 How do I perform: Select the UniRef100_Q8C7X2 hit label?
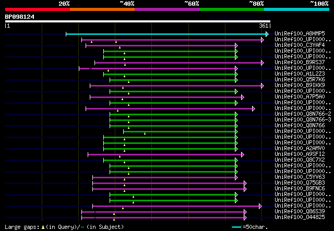(300, 160)
